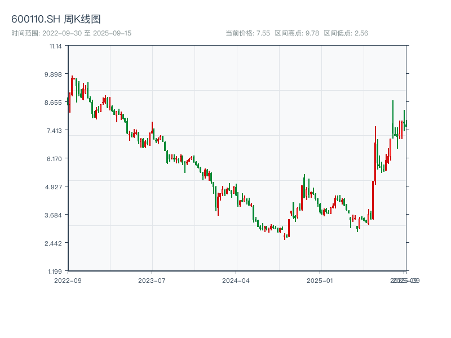Click the 11.14 y-axis tick label

point(55,46)
